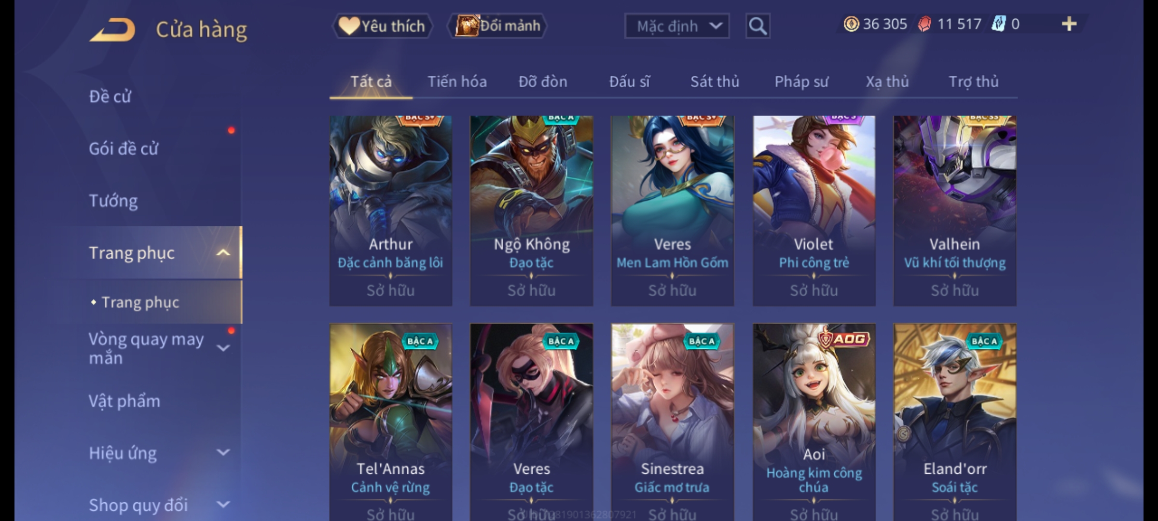1158x521 pixels.
Task: Select the Tiến hóa tab
Action: click(x=457, y=82)
